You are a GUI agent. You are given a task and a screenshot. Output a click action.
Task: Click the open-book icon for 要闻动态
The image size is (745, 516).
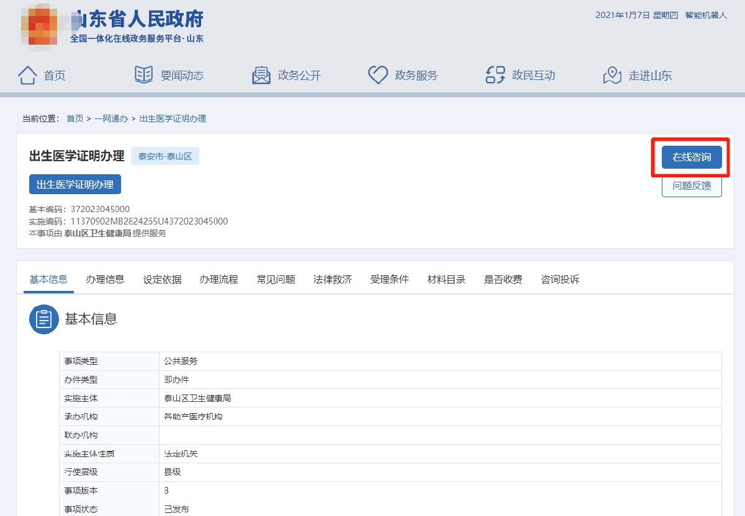click(x=143, y=75)
